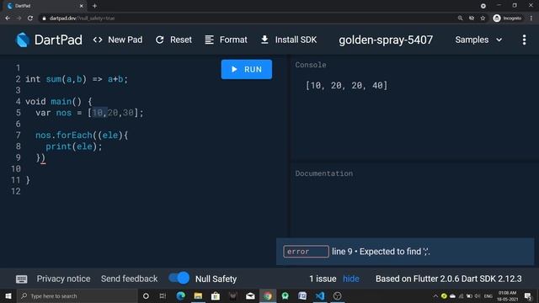
Task: Create a New Pad
Action: pyautogui.click(x=118, y=40)
